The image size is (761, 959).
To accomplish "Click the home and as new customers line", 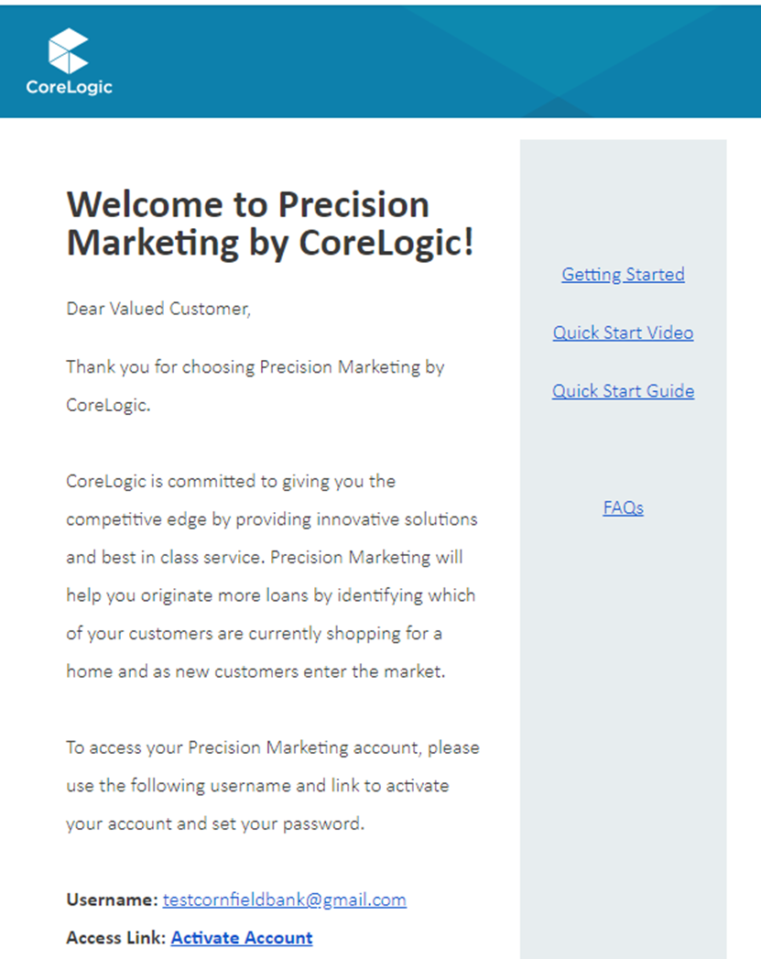I will (x=255, y=671).
